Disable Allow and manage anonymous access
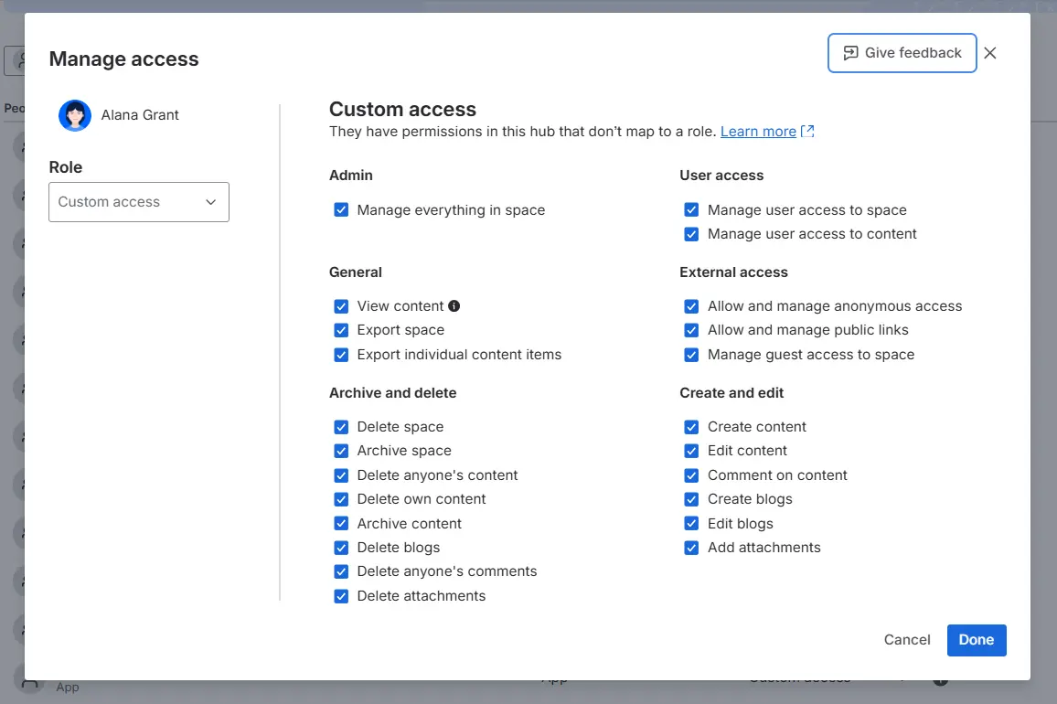Viewport: 1057px width, 704px height. (691, 306)
